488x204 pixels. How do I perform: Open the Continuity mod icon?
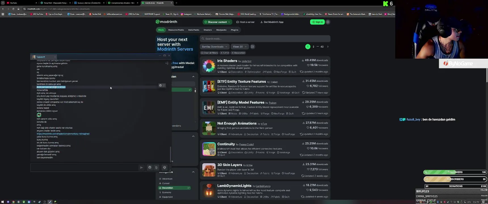209,149
